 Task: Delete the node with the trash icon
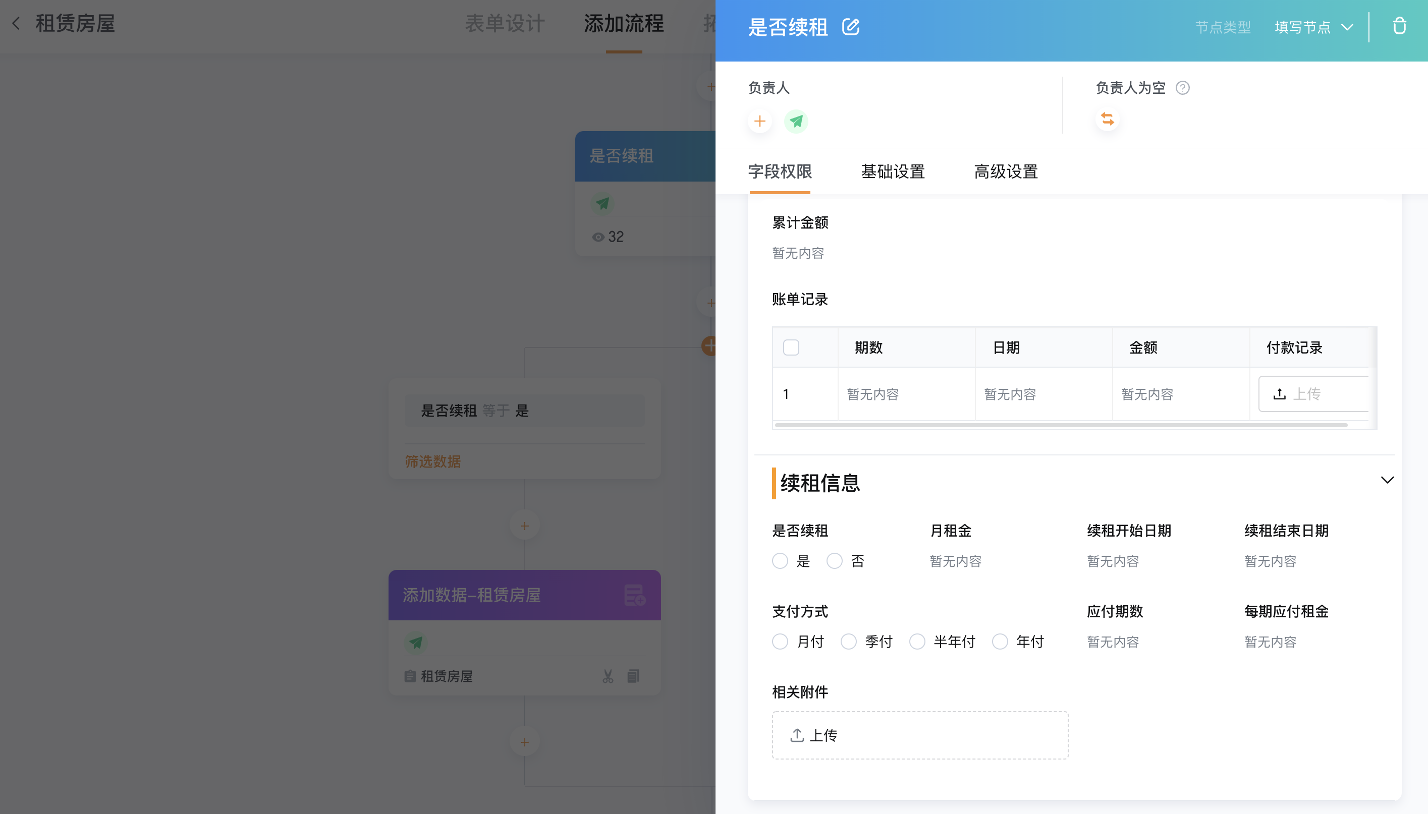tap(1399, 26)
